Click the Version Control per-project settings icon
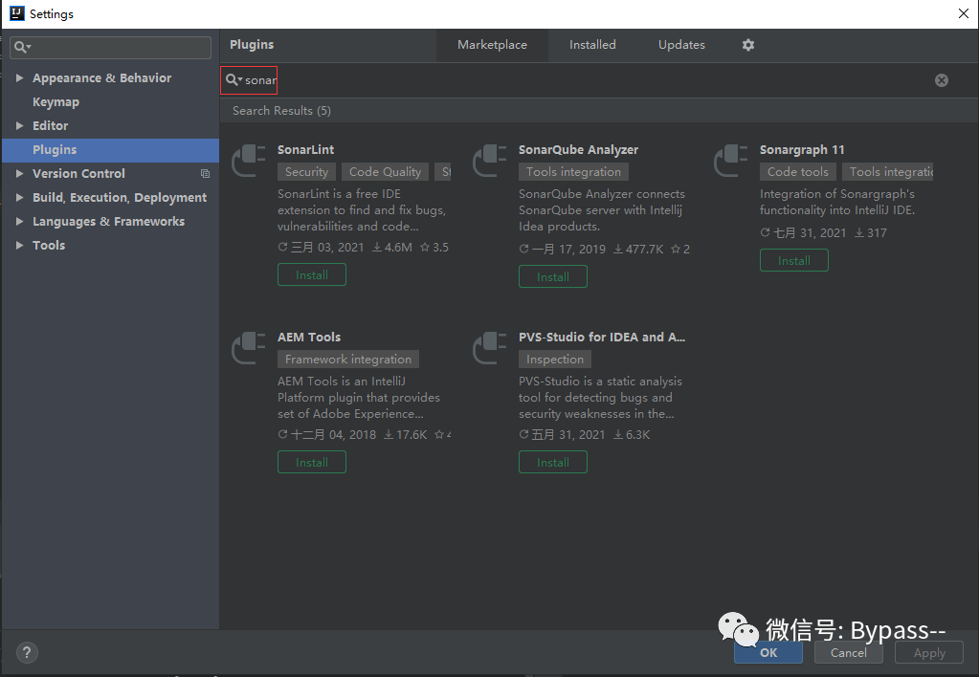This screenshot has height=677, width=979. pos(205,173)
